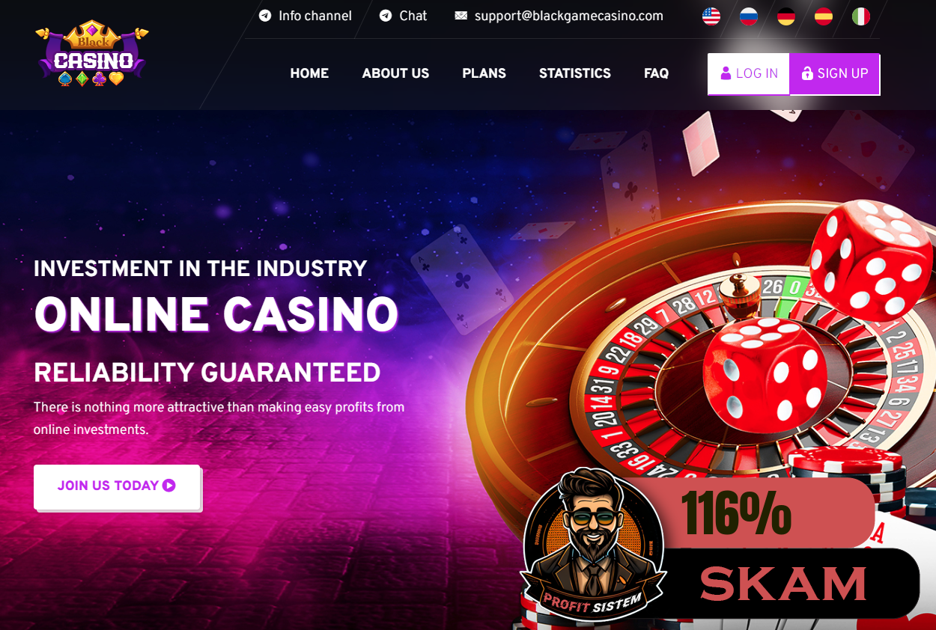The width and height of the screenshot is (936, 630).
Task: Click the Telegram icon beside Chat
Action: click(x=386, y=16)
